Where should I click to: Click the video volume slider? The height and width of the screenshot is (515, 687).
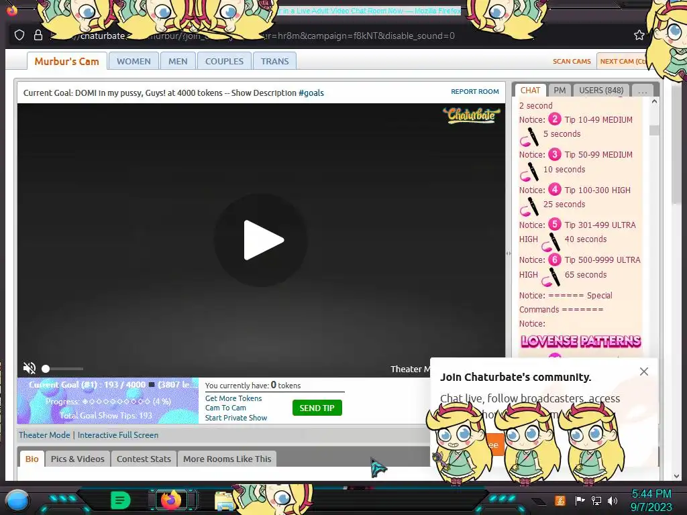(x=62, y=369)
